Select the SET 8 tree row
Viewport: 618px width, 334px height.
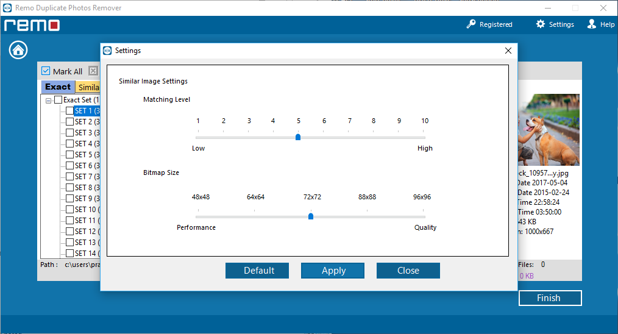87,187
